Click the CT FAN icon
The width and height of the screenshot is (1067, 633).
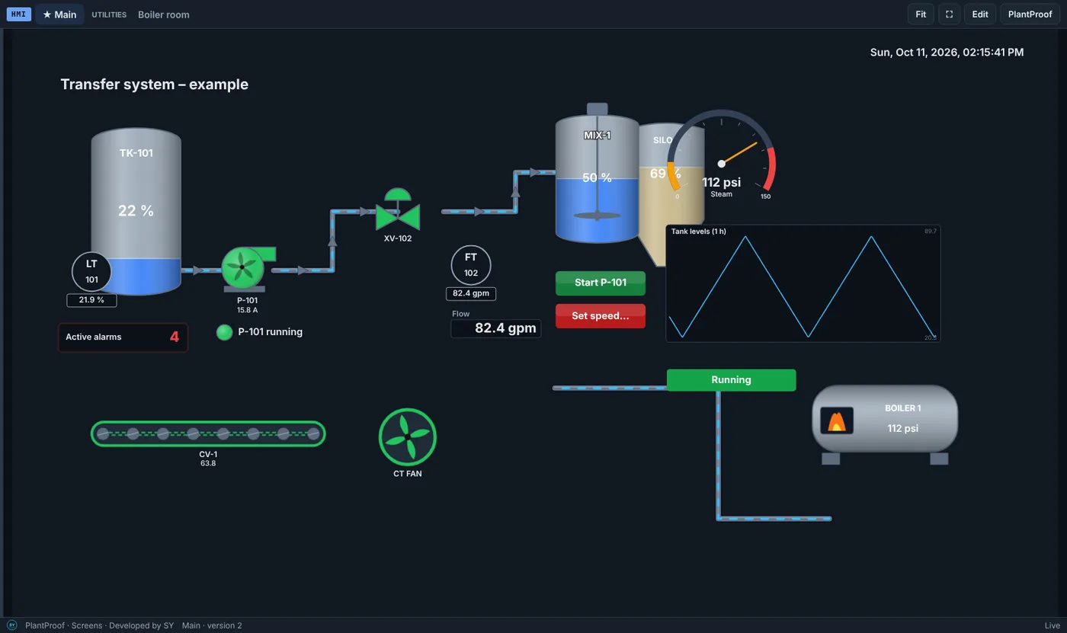(408, 437)
